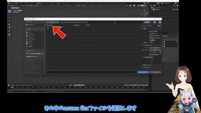Open the Music folder in System list
The height and width of the screenshot is (113, 201).
35,40
